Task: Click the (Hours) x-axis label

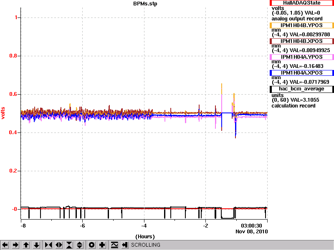Action: (x=145, y=237)
